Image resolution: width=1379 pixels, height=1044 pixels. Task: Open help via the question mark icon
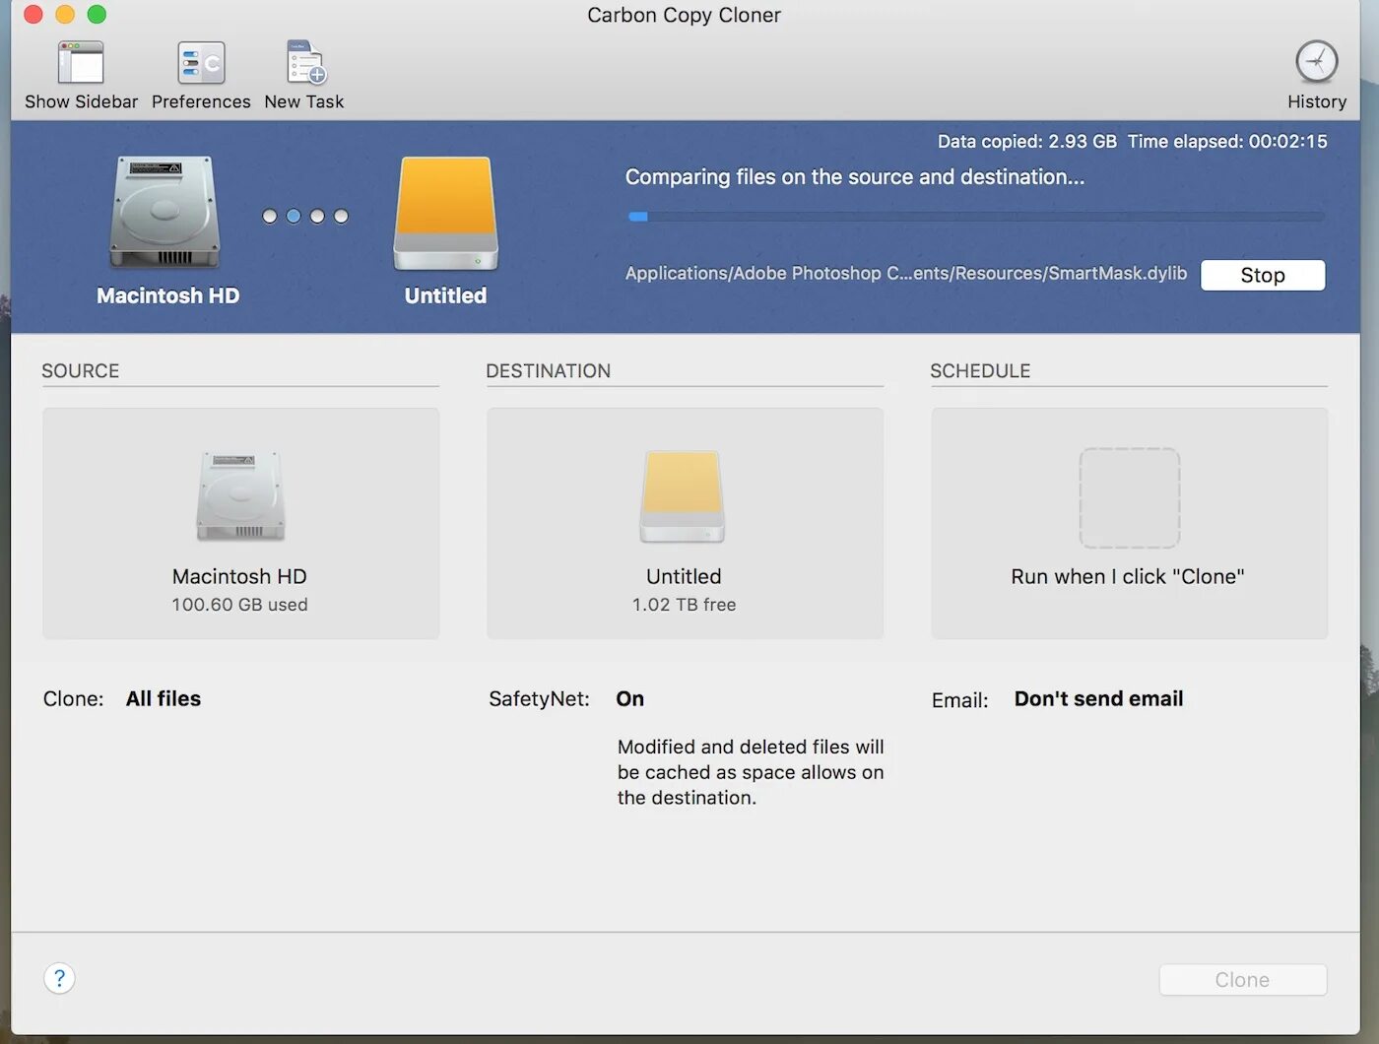pyautogui.click(x=59, y=978)
